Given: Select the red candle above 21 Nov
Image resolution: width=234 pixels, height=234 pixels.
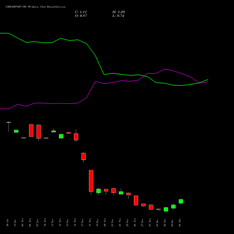Looking at the screenshot, I should [114, 190].
